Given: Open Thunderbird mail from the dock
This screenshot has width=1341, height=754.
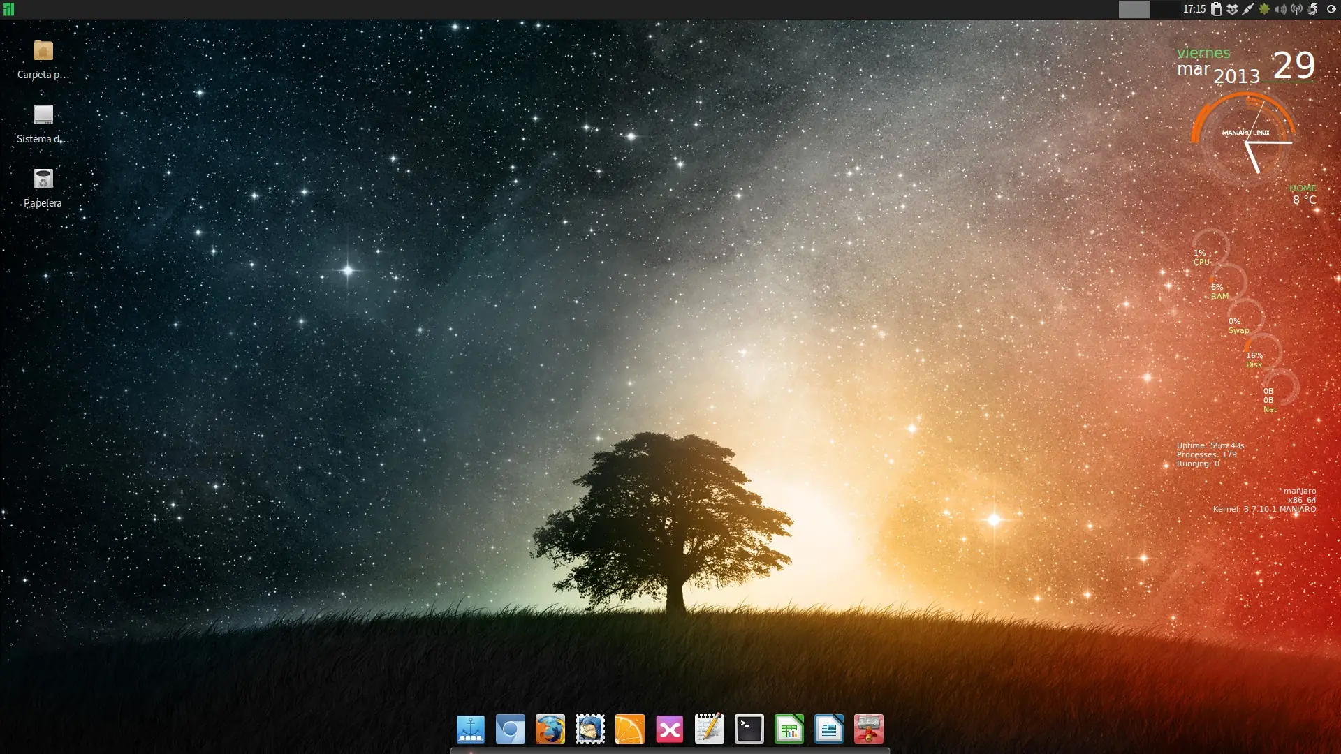Looking at the screenshot, I should 590,730.
